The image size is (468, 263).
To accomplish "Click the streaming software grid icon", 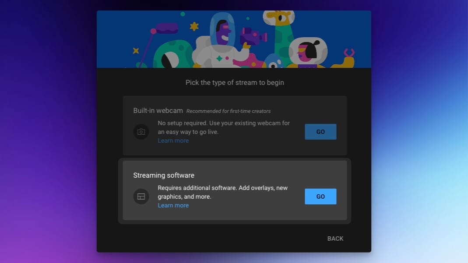I will [x=141, y=196].
